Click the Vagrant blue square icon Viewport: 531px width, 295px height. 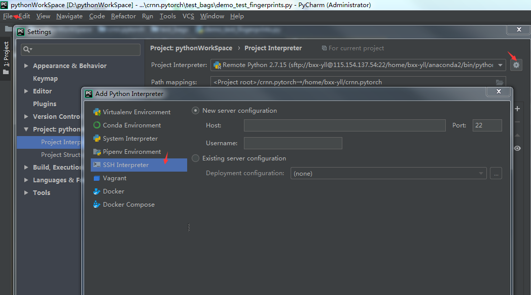(x=97, y=178)
